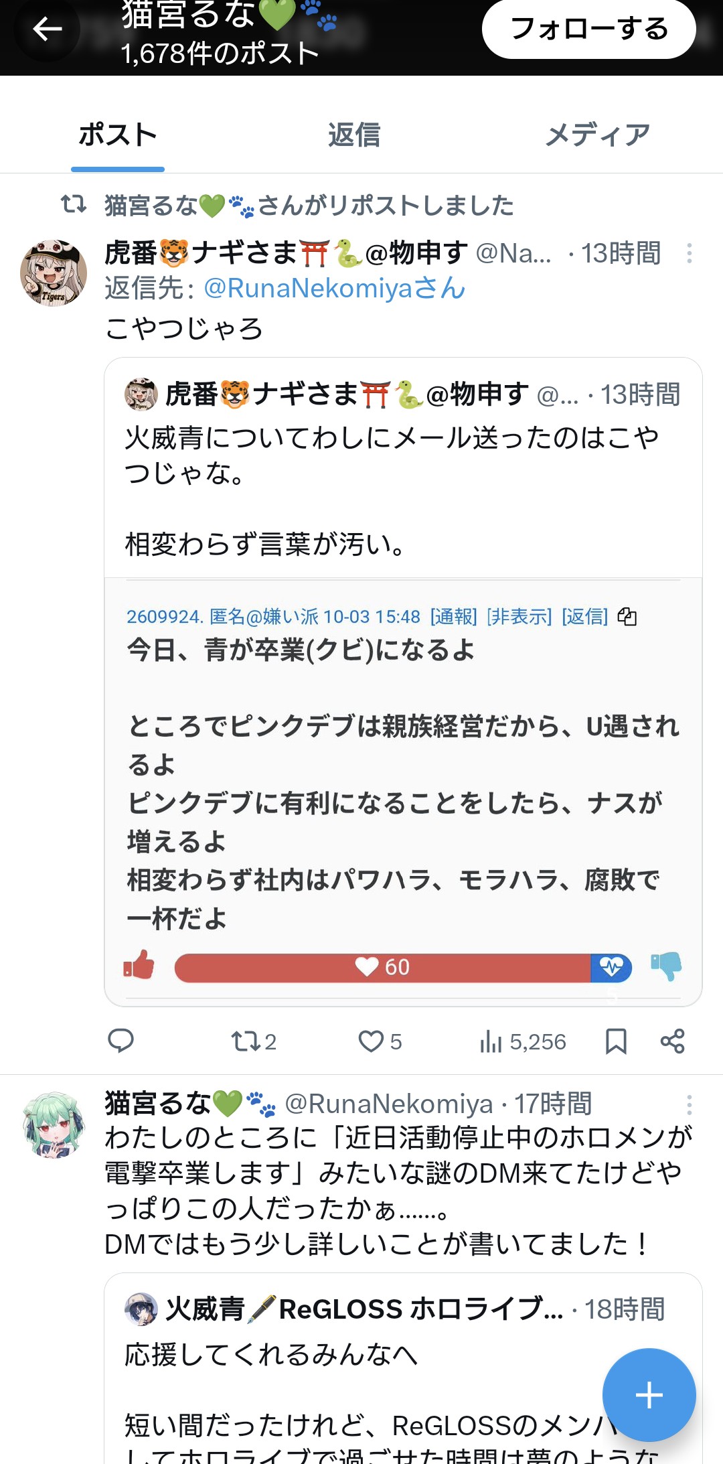Share the first post
The height and width of the screenshot is (1464, 723).
pyautogui.click(x=672, y=1041)
